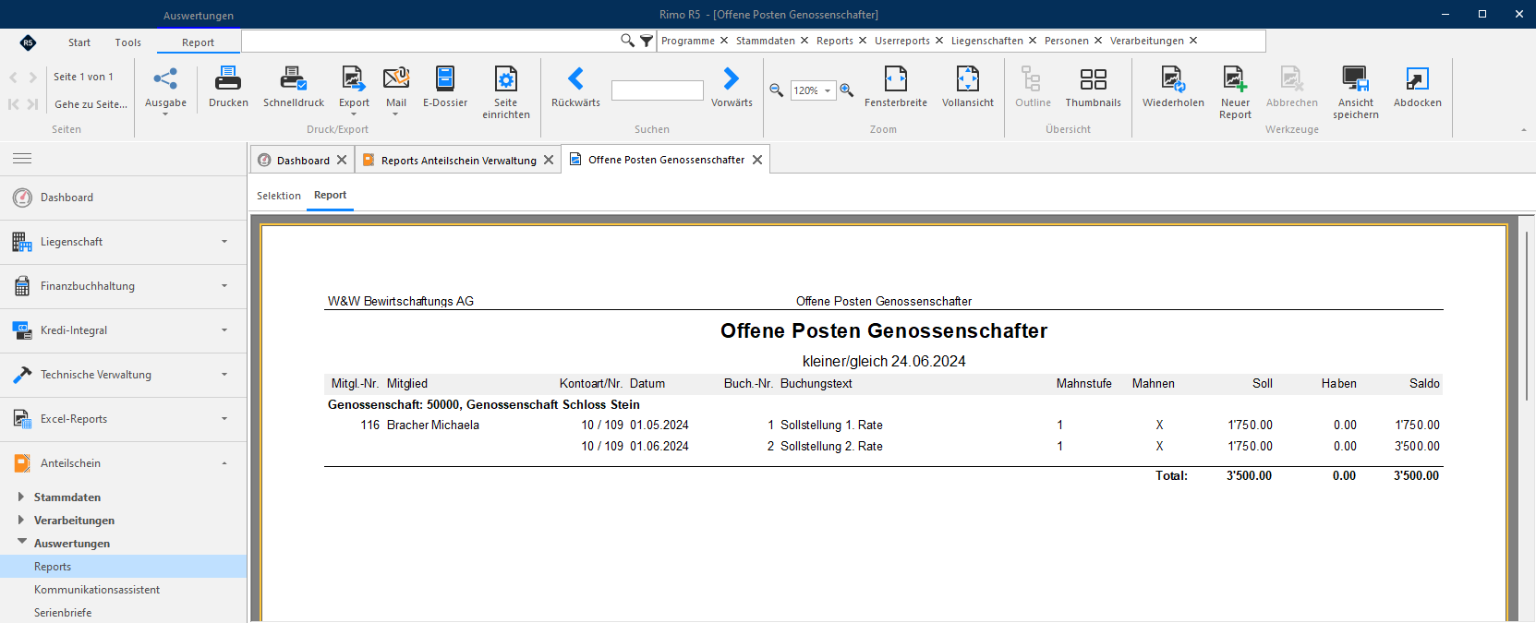Open E-Dossier tool
This screenshot has height=623, width=1536.
(x=445, y=88)
